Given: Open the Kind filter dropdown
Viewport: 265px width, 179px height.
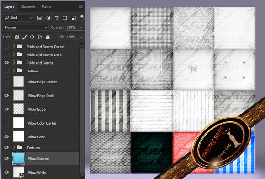Looking at the screenshot, I should (x=18, y=18).
